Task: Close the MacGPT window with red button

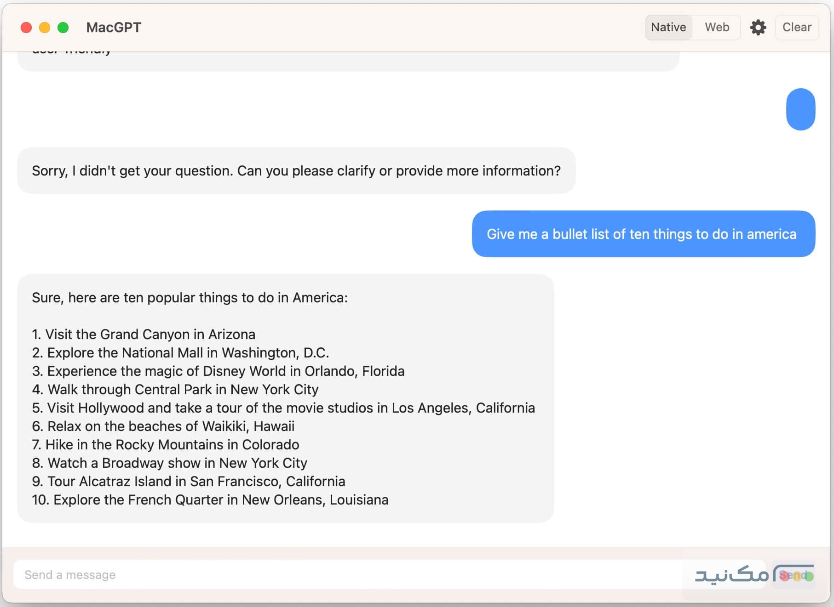Action: (x=26, y=28)
